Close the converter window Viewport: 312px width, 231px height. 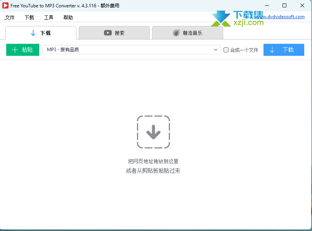click(302, 5)
